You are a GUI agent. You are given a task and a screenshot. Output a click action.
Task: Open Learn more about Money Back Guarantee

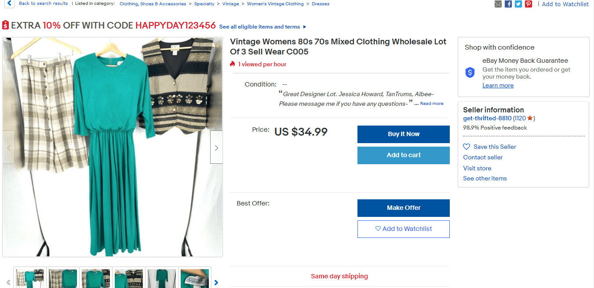point(498,86)
